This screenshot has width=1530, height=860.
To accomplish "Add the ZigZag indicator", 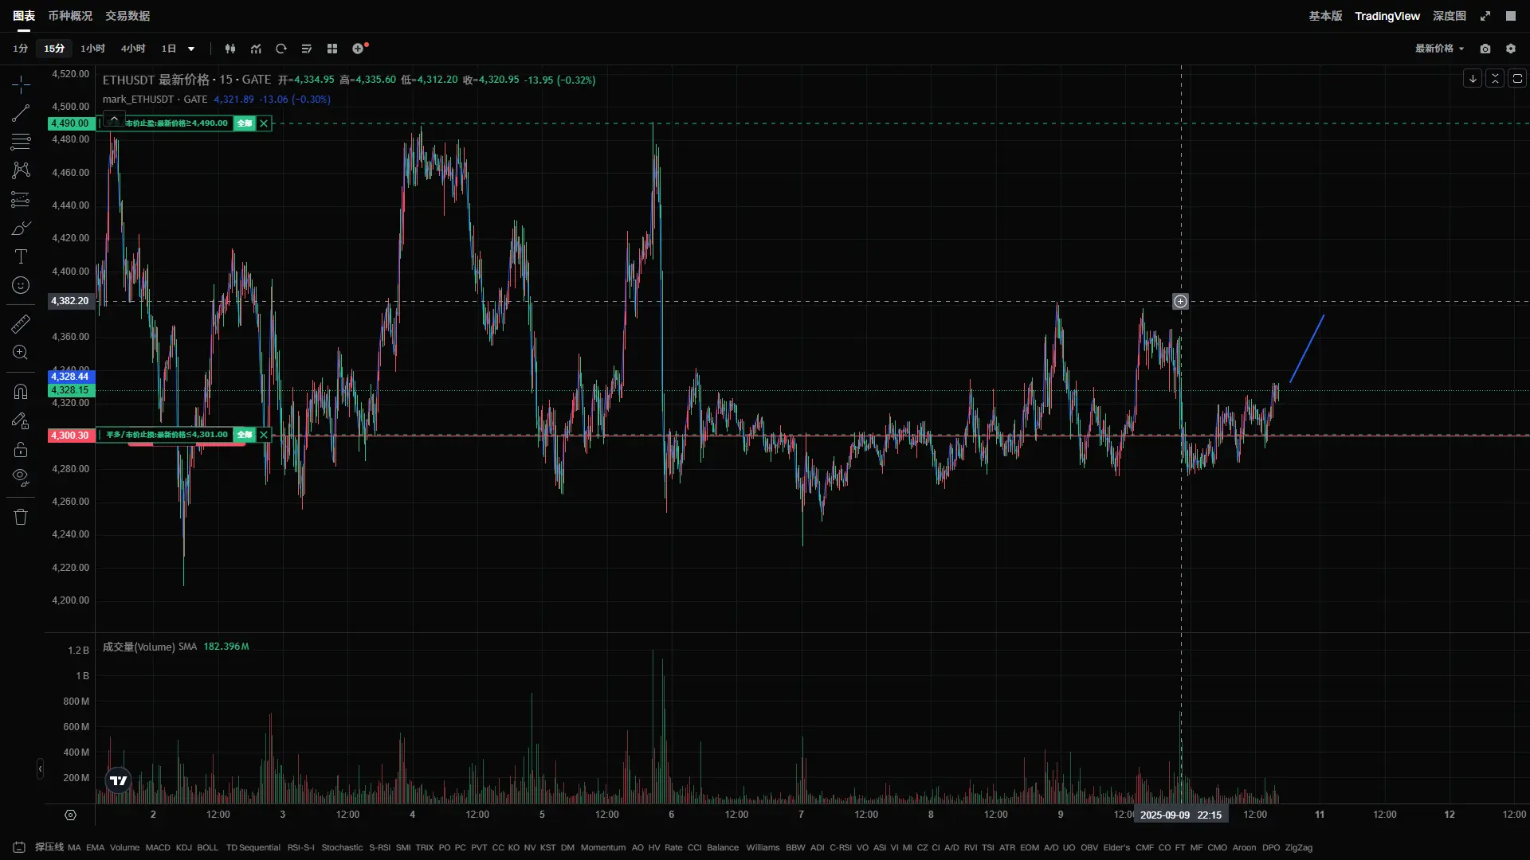I will pyautogui.click(x=1299, y=847).
